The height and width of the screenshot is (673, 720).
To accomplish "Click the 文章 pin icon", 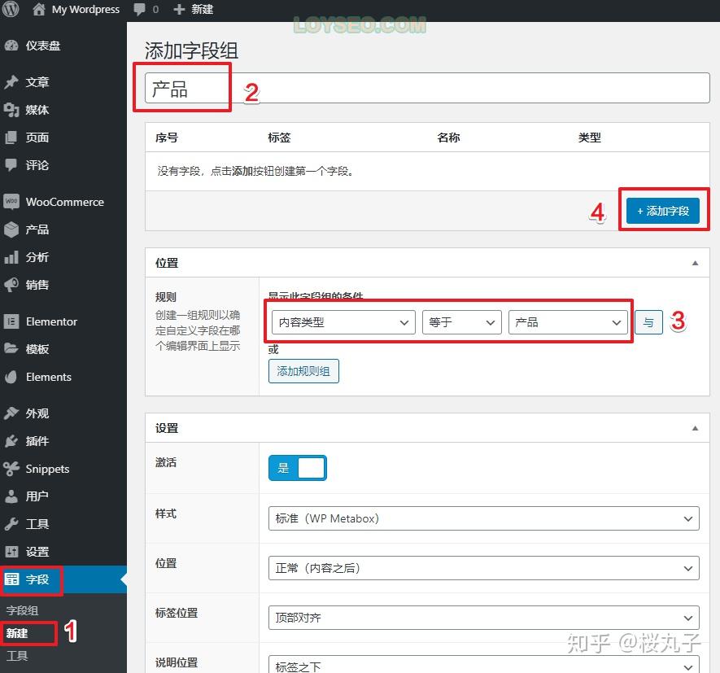I will point(11,82).
